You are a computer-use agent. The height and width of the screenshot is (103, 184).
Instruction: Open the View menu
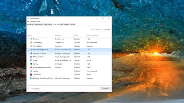(39, 21)
